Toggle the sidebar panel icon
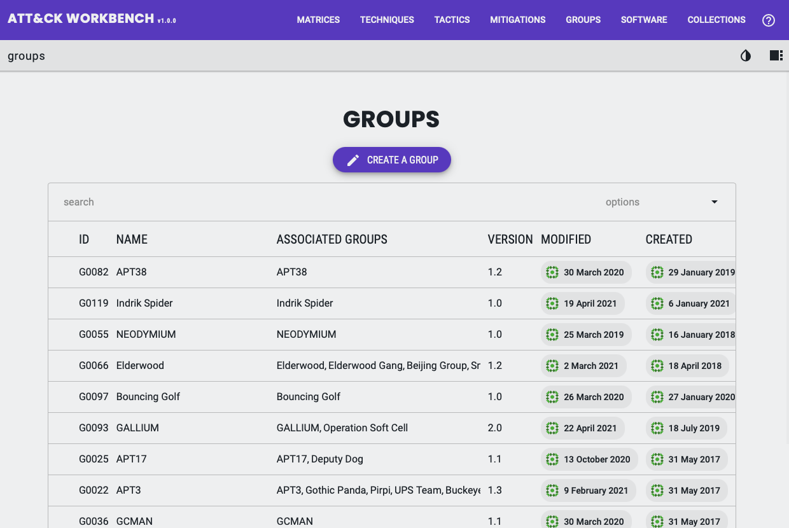This screenshot has width=789, height=528. [x=776, y=56]
